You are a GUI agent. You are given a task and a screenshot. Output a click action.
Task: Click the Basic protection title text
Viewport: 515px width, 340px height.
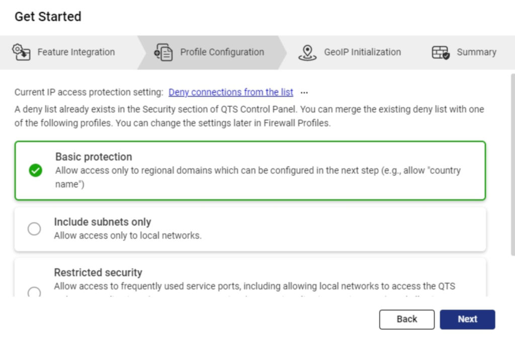pos(94,157)
